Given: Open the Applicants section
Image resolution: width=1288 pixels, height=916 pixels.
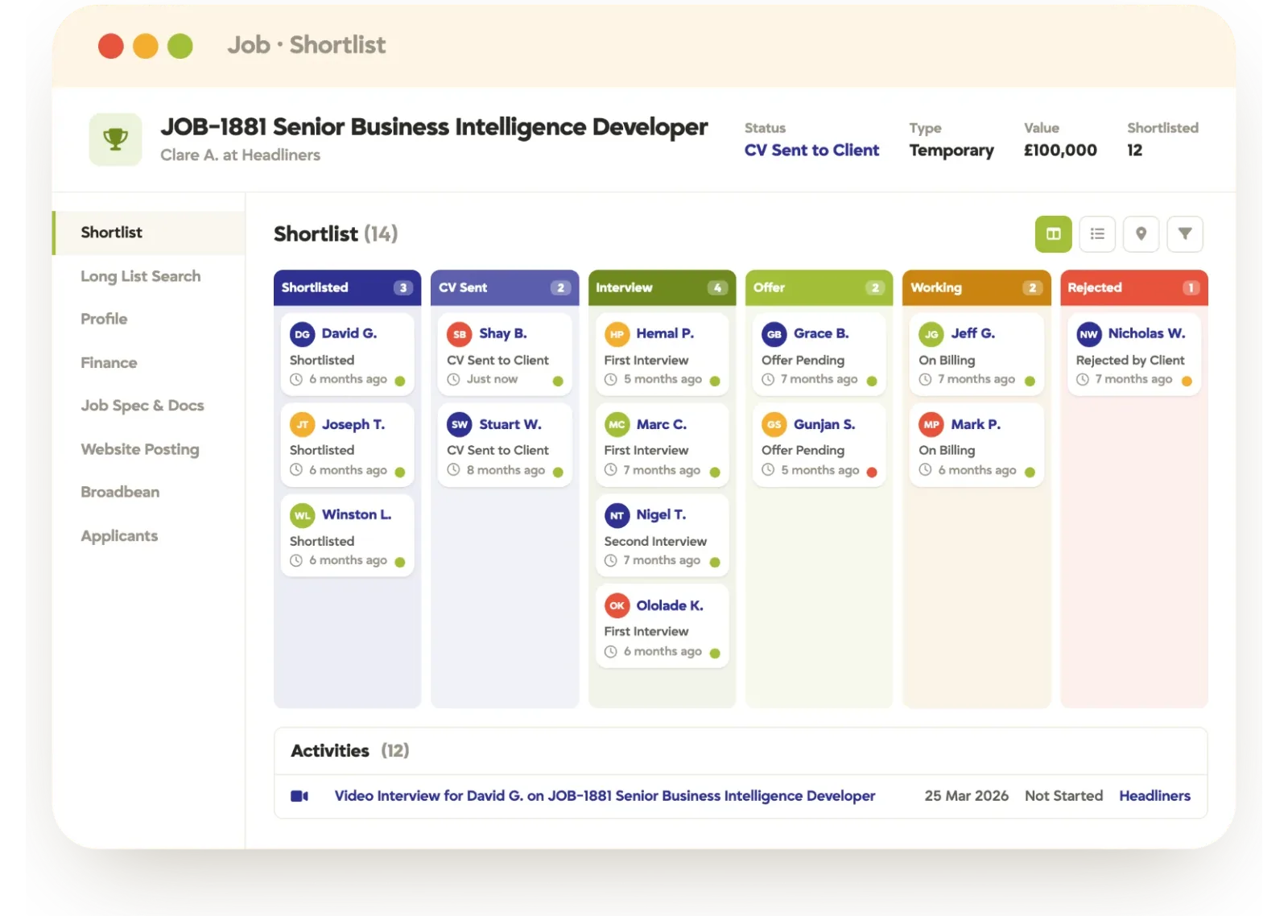Looking at the screenshot, I should coord(119,536).
